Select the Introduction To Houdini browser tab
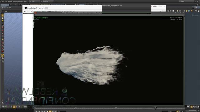 click(34, 8)
